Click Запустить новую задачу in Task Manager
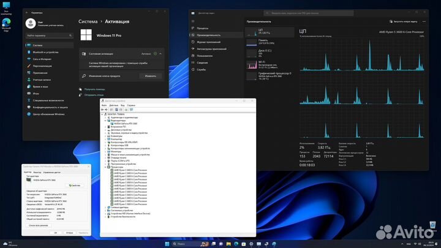The image size is (441, 248). tap(404, 21)
